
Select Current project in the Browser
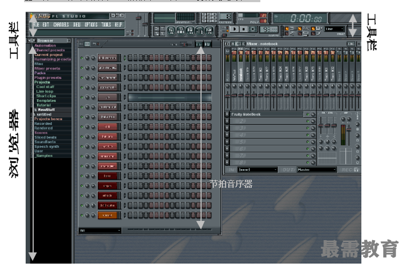click(49, 54)
